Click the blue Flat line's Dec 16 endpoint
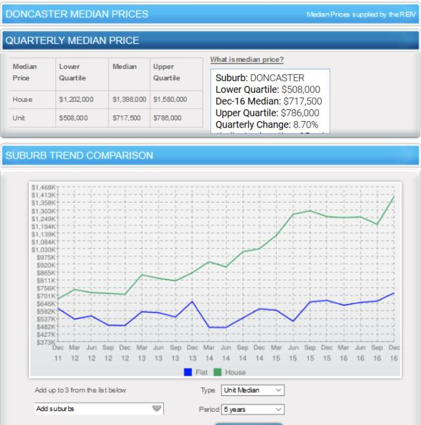 click(394, 293)
